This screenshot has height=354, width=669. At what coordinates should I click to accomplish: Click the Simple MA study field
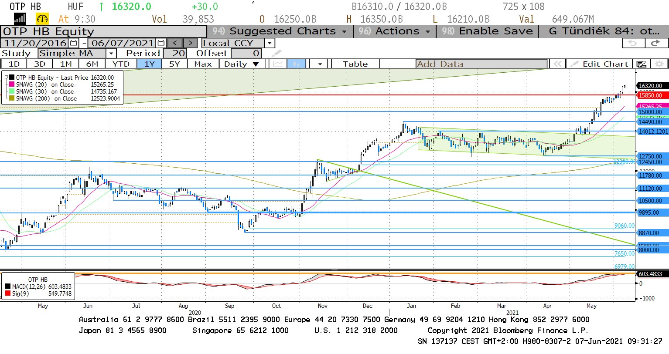[72, 54]
